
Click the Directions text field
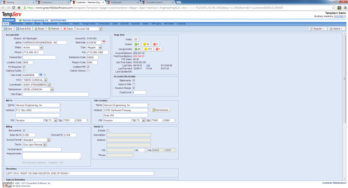tap(80, 173)
